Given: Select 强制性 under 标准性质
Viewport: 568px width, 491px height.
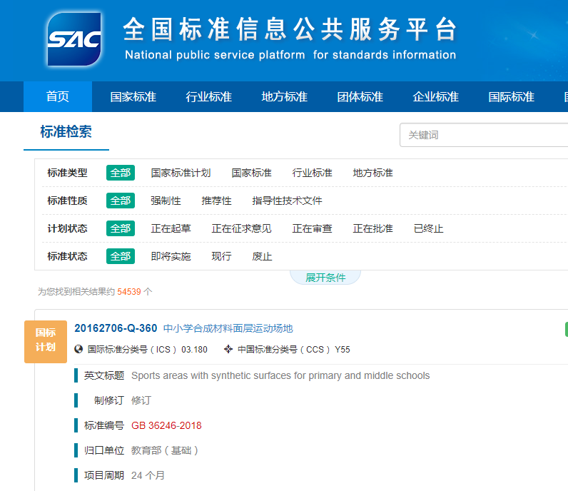Looking at the screenshot, I should tap(166, 201).
